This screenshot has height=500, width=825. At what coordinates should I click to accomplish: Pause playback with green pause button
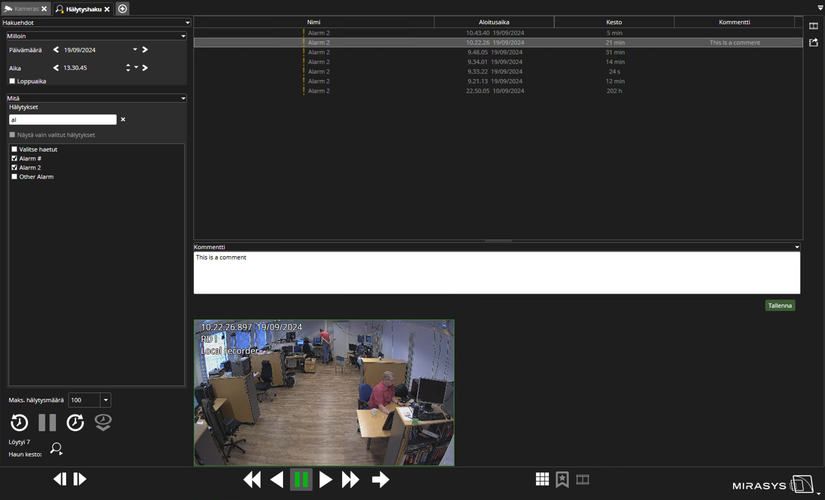pyautogui.click(x=301, y=479)
